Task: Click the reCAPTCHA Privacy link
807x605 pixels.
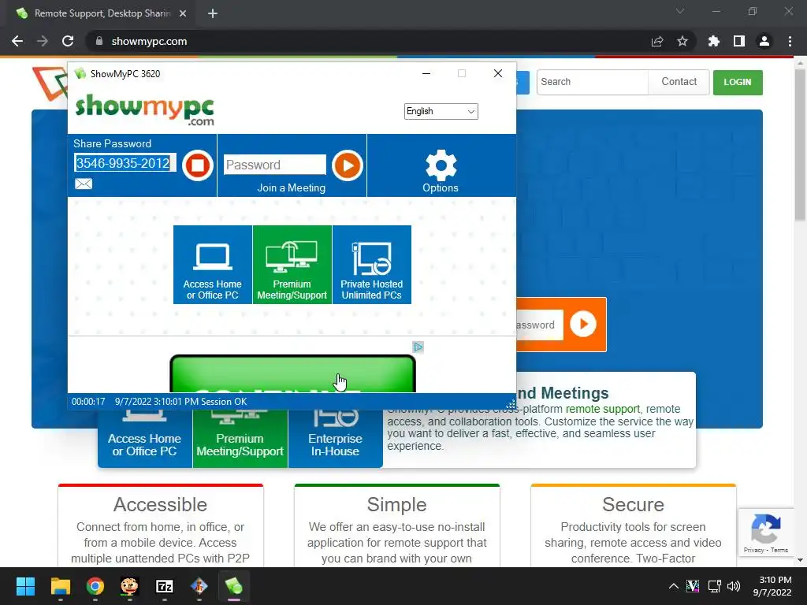Action: point(753,550)
